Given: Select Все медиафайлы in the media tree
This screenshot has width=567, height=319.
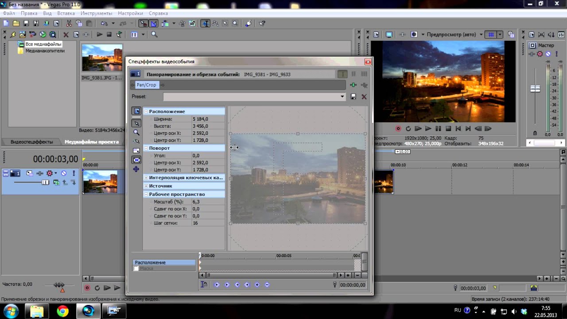Looking at the screenshot, I should (x=43, y=44).
